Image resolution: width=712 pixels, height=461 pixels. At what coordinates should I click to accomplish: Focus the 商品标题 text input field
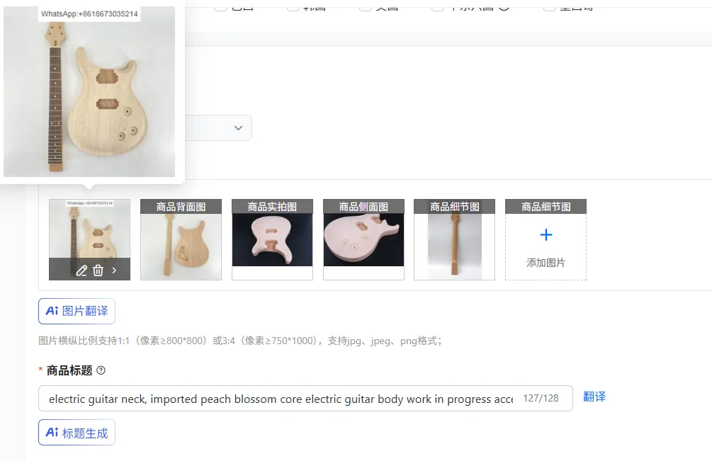click(305, 399)
